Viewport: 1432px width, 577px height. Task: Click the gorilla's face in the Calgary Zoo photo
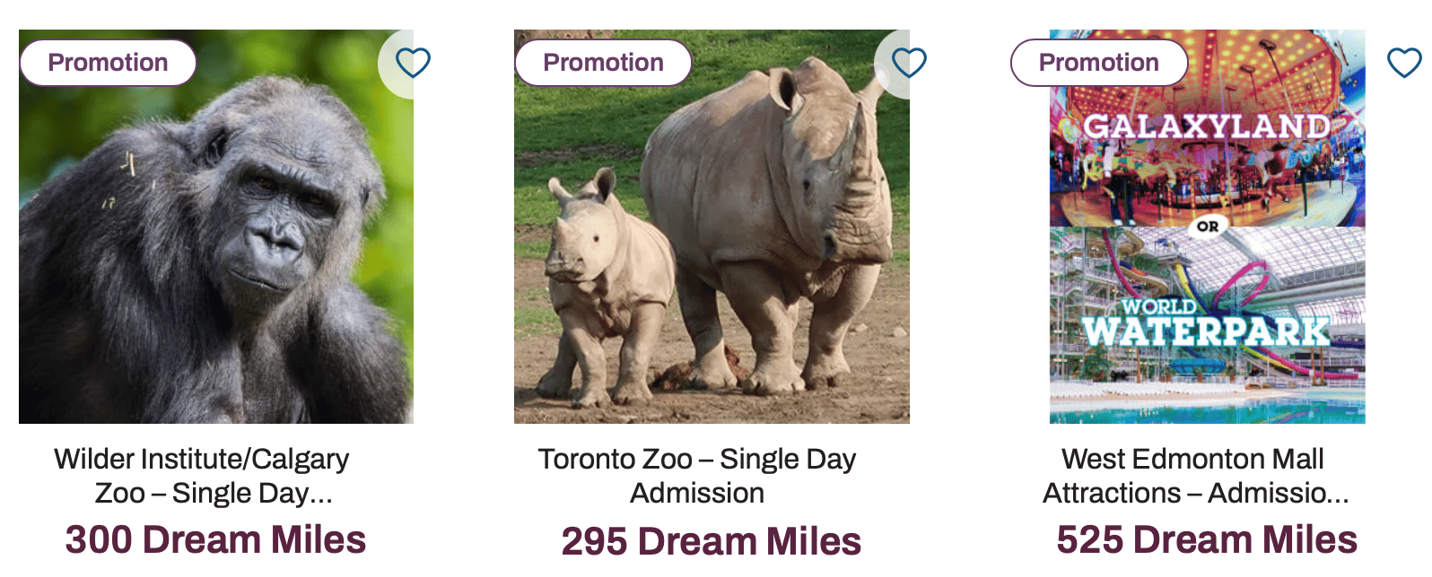click(269, 224)
